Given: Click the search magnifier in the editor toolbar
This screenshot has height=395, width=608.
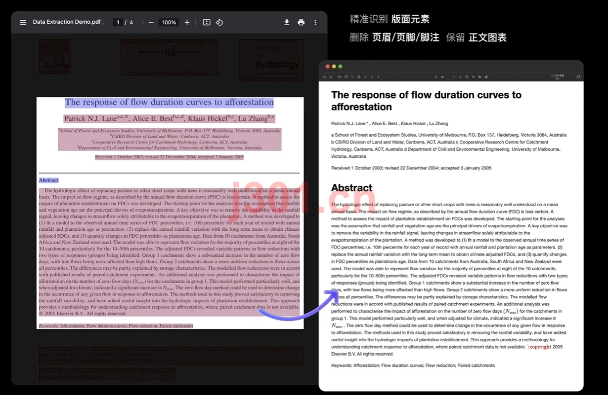Looking at the screenshot, I should 331,76.
